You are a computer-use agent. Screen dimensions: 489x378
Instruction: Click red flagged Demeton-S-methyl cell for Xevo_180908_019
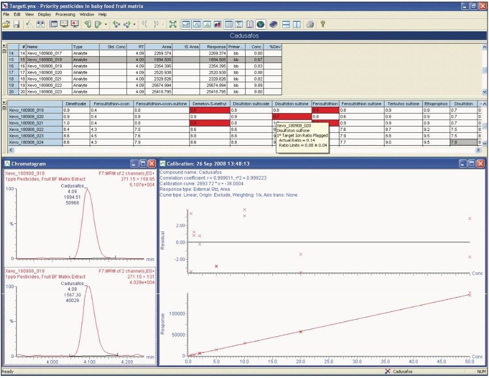[x=209, y=110]
